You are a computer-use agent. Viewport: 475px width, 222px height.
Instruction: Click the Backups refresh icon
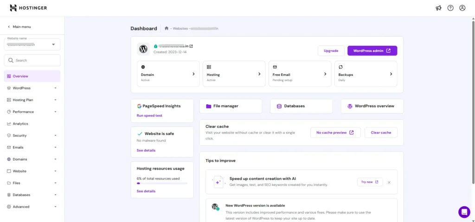click(x=340, y=67)
